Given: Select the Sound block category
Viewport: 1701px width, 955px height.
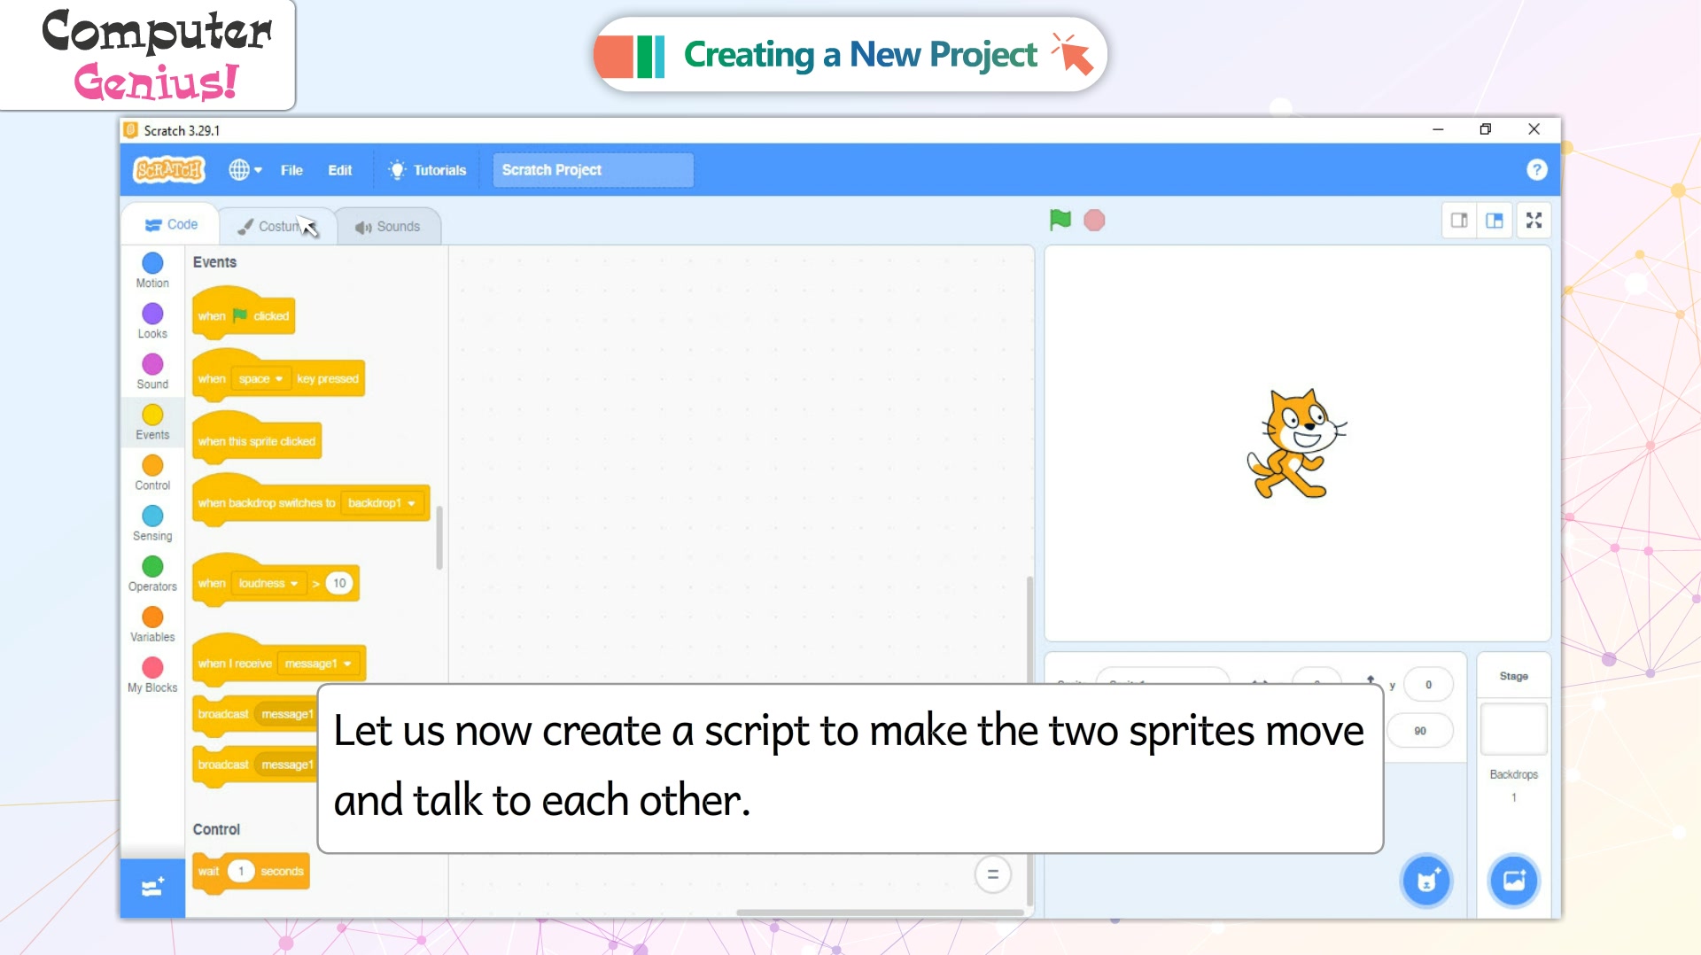Looking at the screenshot, I should click(x=152, y=371).
